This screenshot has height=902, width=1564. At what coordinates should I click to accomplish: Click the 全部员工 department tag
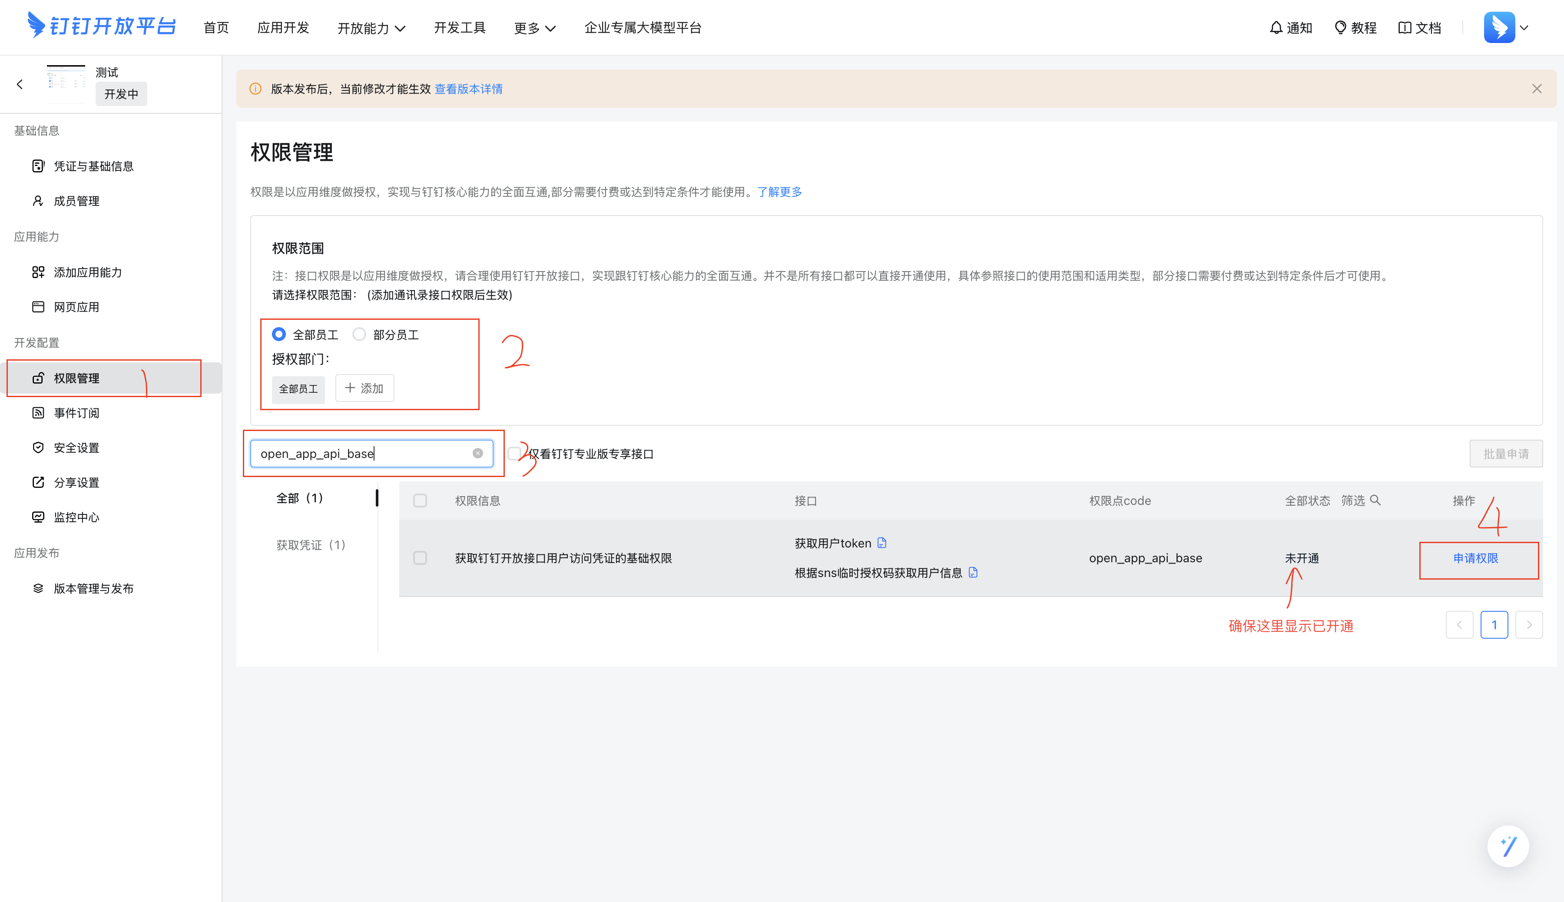(x=298, y=389)
